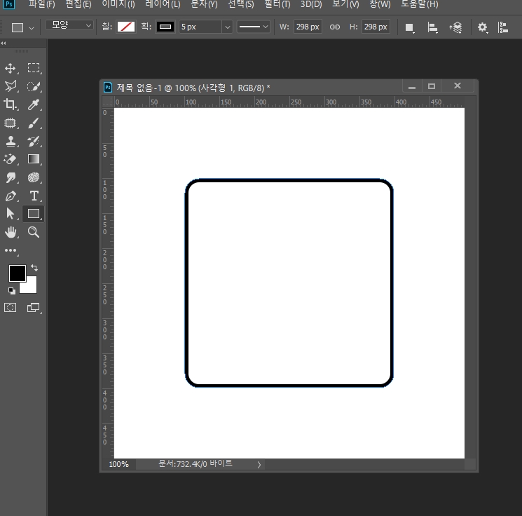Open path operations options
This screenshot has width=522, height=516.
409,27
